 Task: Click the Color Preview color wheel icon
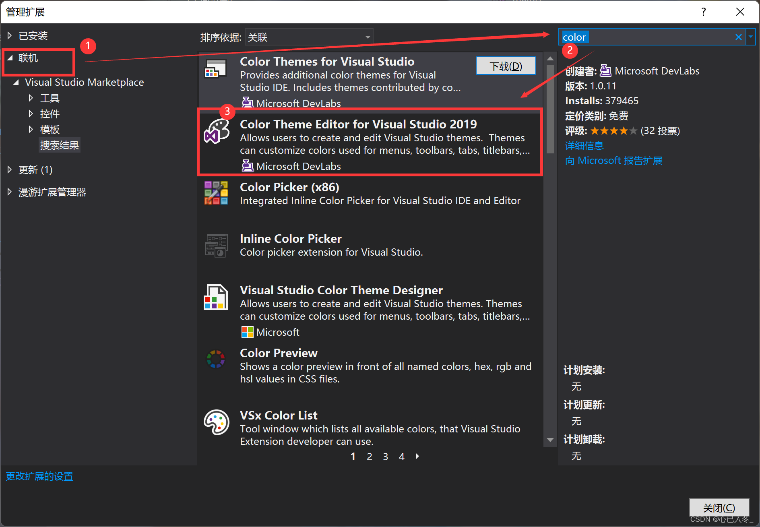click(x=216, y=359)
